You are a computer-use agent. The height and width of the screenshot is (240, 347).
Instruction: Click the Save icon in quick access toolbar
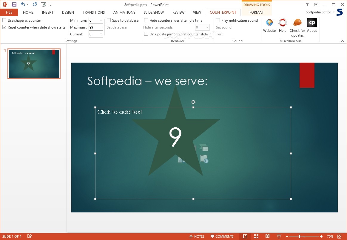point(14,4)
